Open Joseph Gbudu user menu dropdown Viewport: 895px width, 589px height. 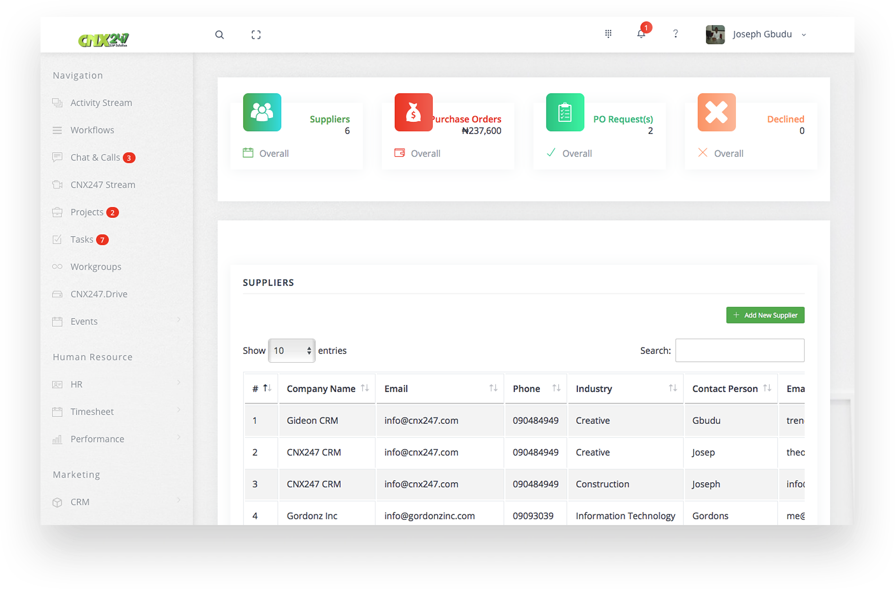click(x=762, y=34)
